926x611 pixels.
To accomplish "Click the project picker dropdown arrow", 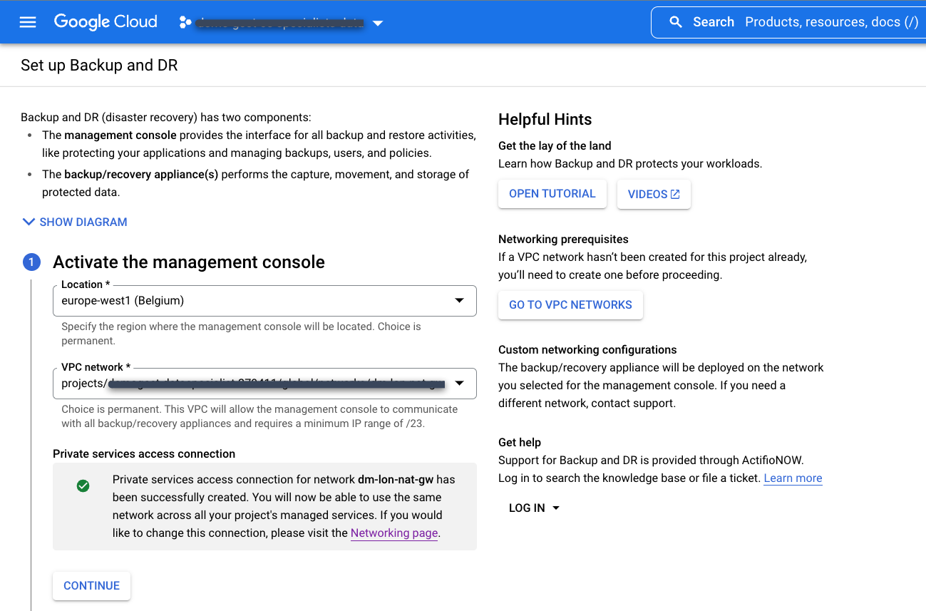I will coord(378,23).
